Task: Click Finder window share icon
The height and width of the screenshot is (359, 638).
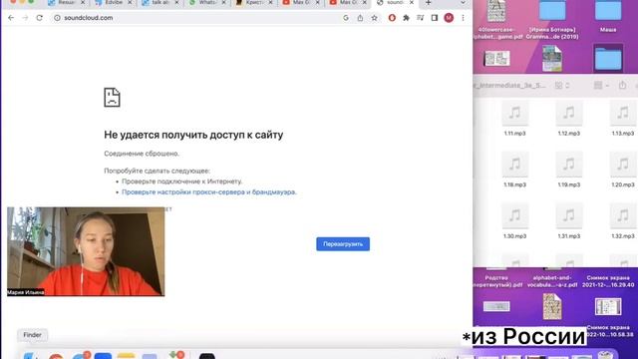Action: (x=622, y=85)
